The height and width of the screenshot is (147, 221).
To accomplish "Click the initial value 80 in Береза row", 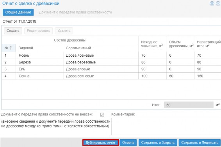I will (152, 62).
